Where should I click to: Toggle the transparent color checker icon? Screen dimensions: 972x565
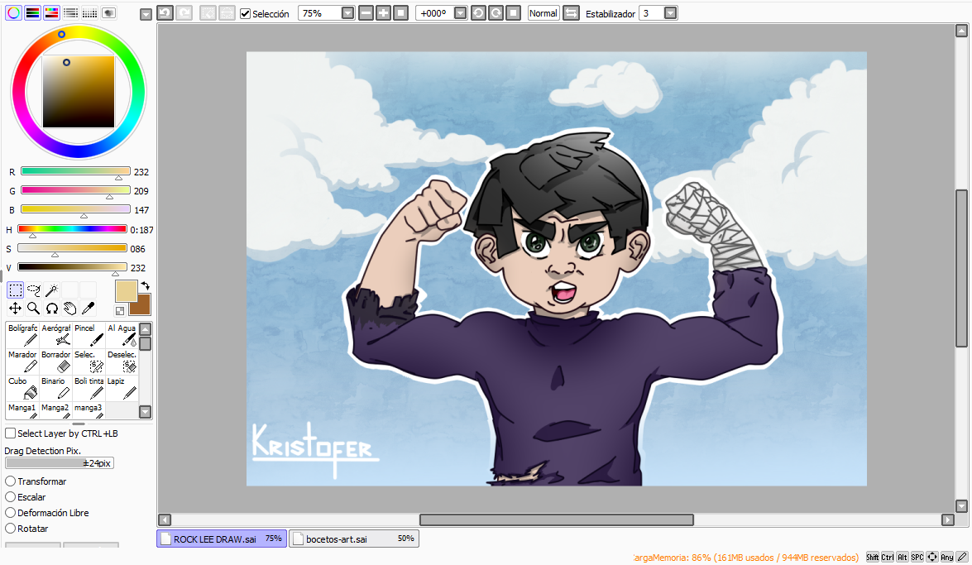(120, 311)
